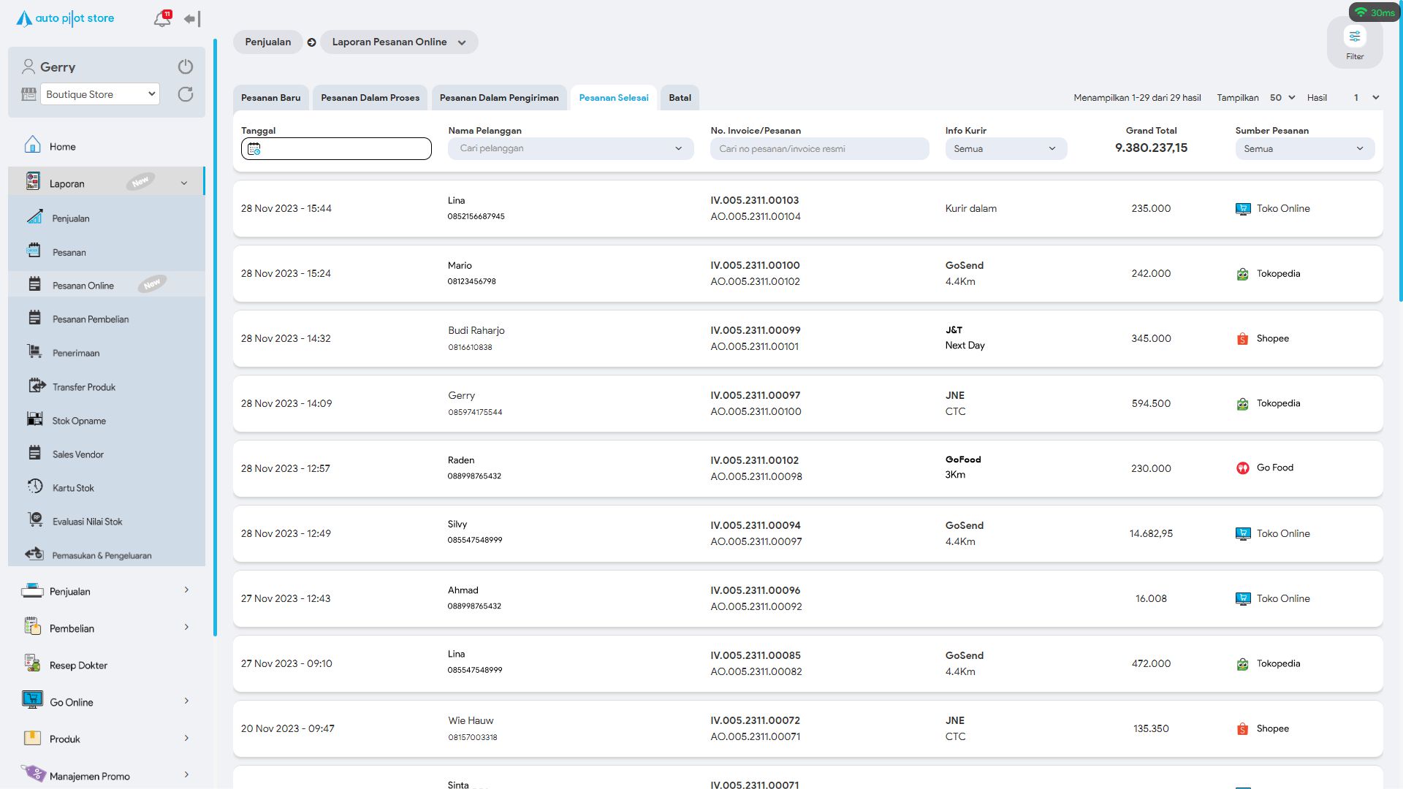Click the calendar icon in Tanggal field

tap(254, 149)
